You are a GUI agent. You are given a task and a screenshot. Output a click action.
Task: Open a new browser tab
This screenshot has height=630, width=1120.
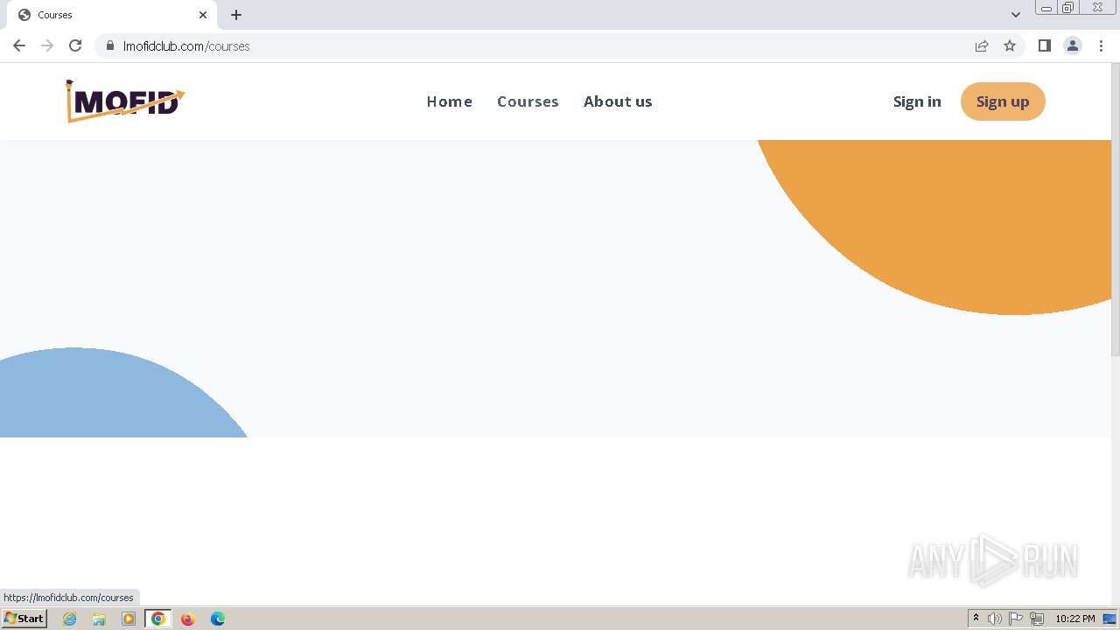click(x=236, y=15)
